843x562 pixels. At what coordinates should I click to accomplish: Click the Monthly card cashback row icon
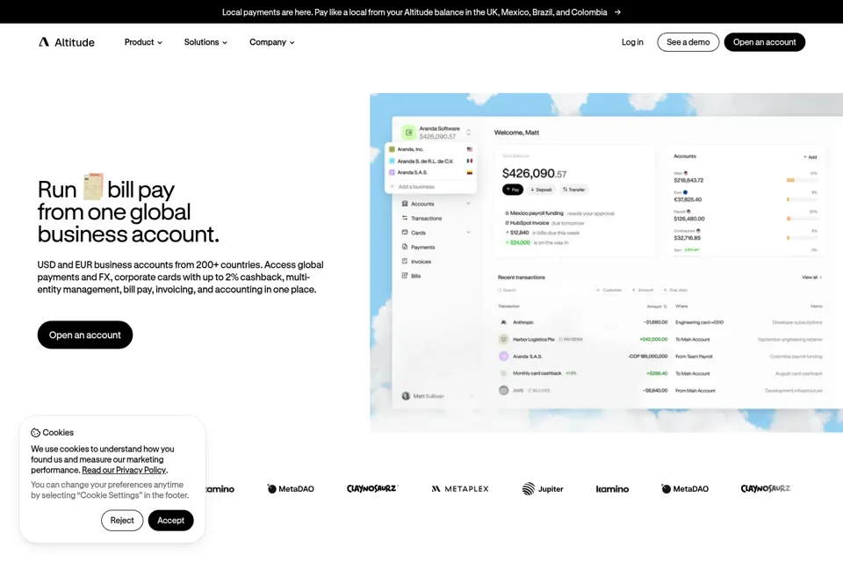click(504, 373)
